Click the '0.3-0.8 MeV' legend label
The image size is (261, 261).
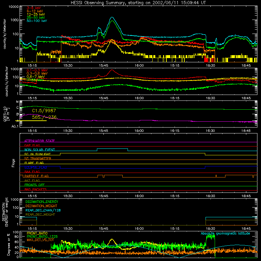(37, 73)
